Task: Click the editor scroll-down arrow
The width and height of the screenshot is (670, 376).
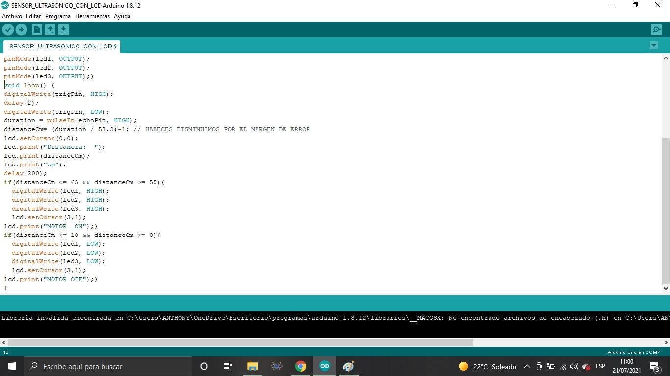Action: pyautogui.click(x=666, y=289)
